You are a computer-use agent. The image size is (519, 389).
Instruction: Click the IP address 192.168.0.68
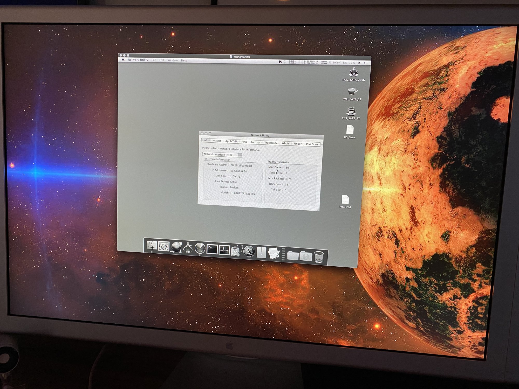pyautogui.click(x=238, y=171)
